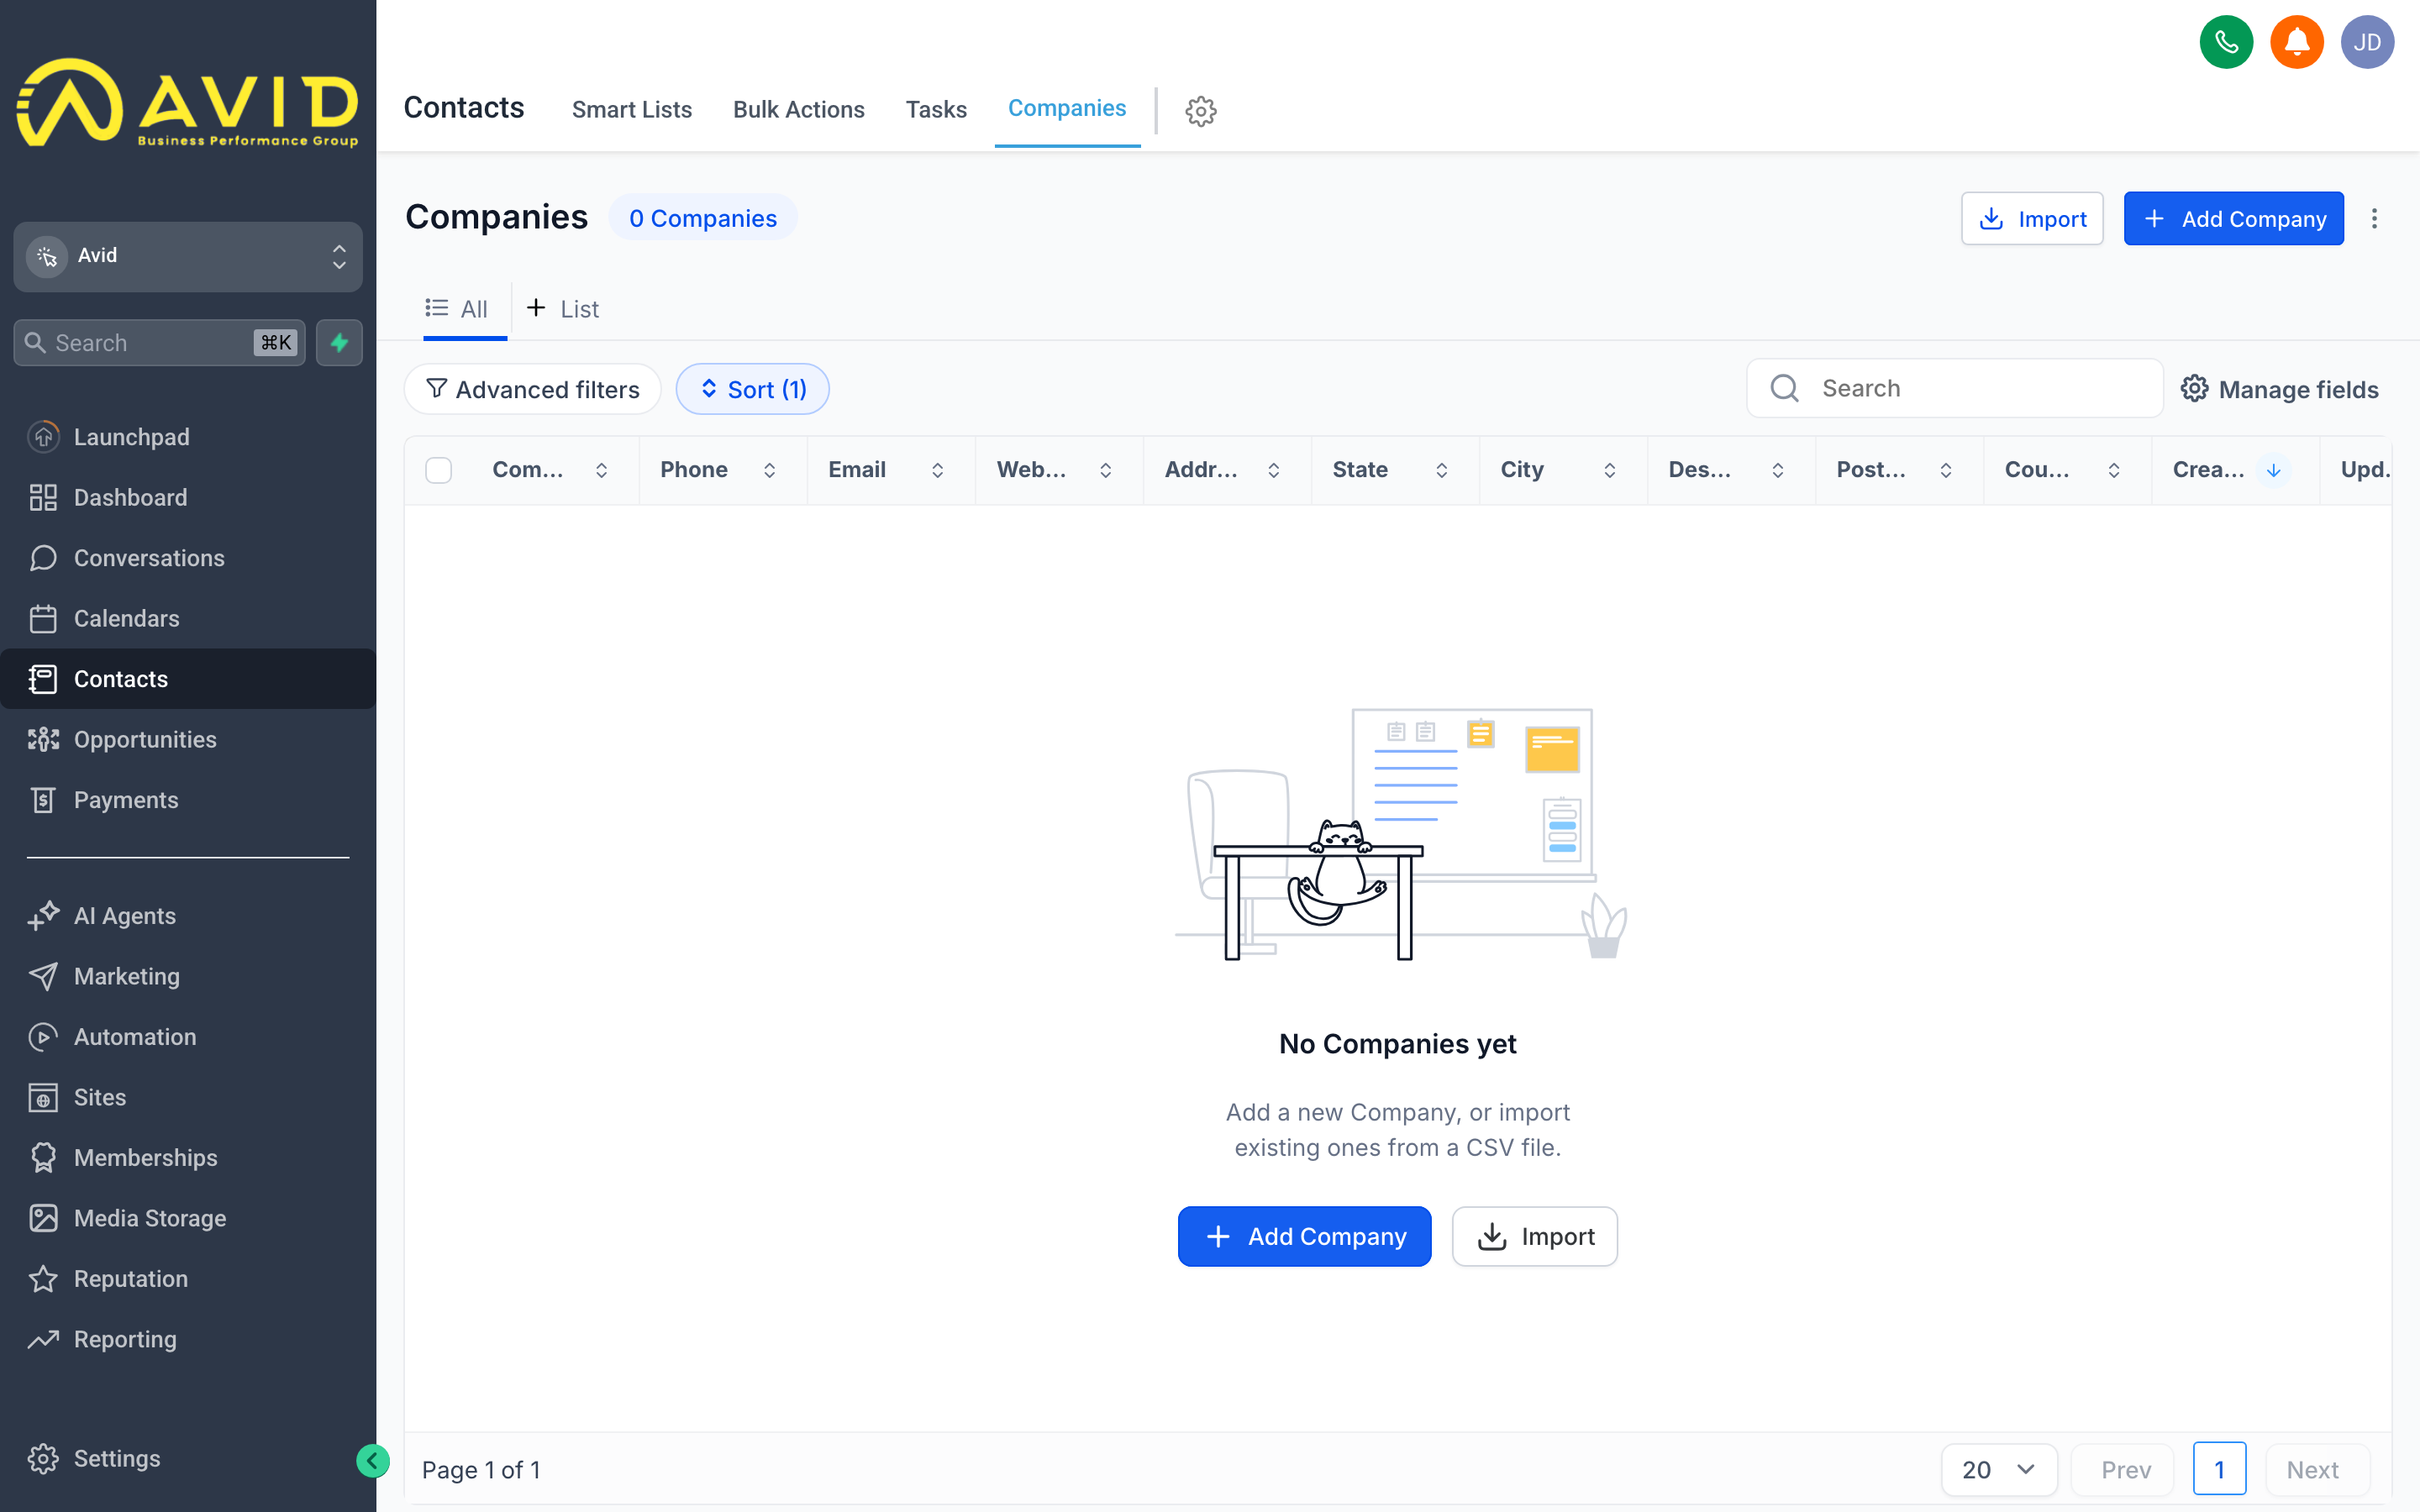Expand the Avid account switcher
Image resolution: width=2420 pixels, height=1512 pixels.
pyautogui.click(x=188, y=256)
